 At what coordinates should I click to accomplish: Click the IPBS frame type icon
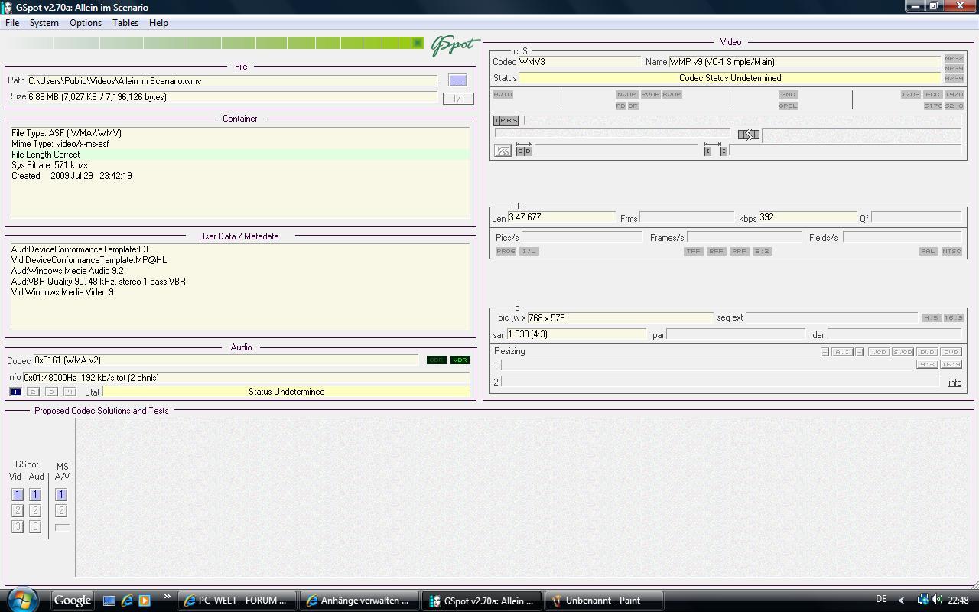tap(506, 120)
